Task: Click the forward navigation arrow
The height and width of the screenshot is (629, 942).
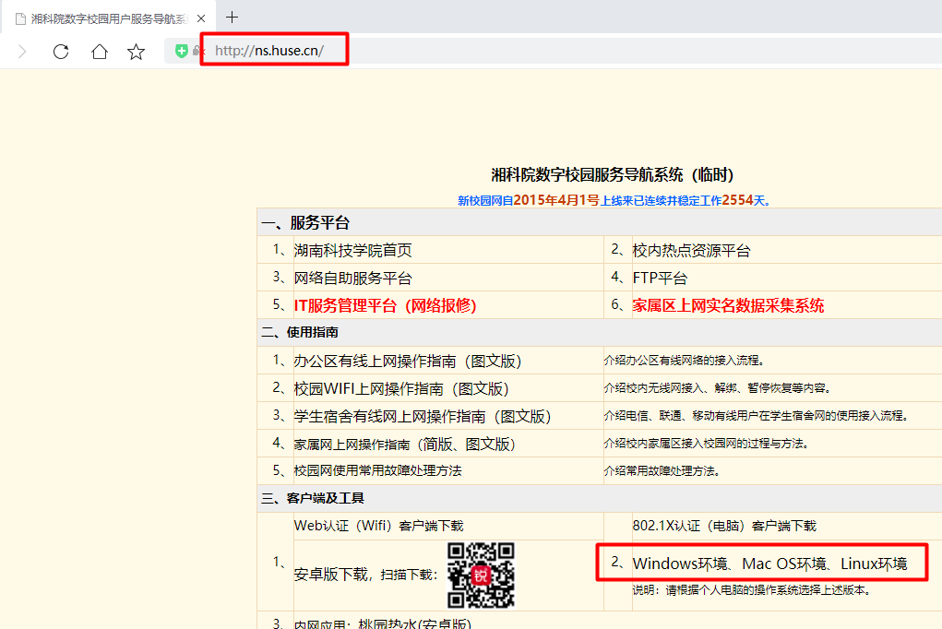Action: pos(22,52)
